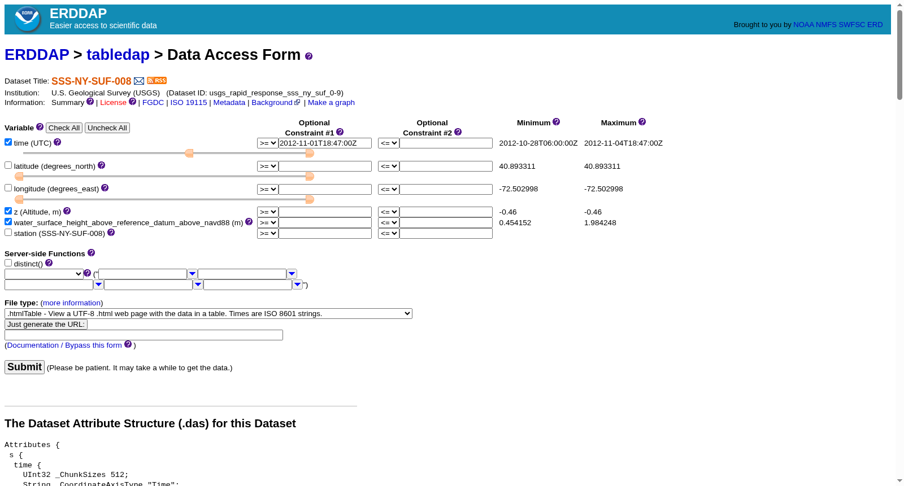Subscribe via the RSS icon

point(157,81)
